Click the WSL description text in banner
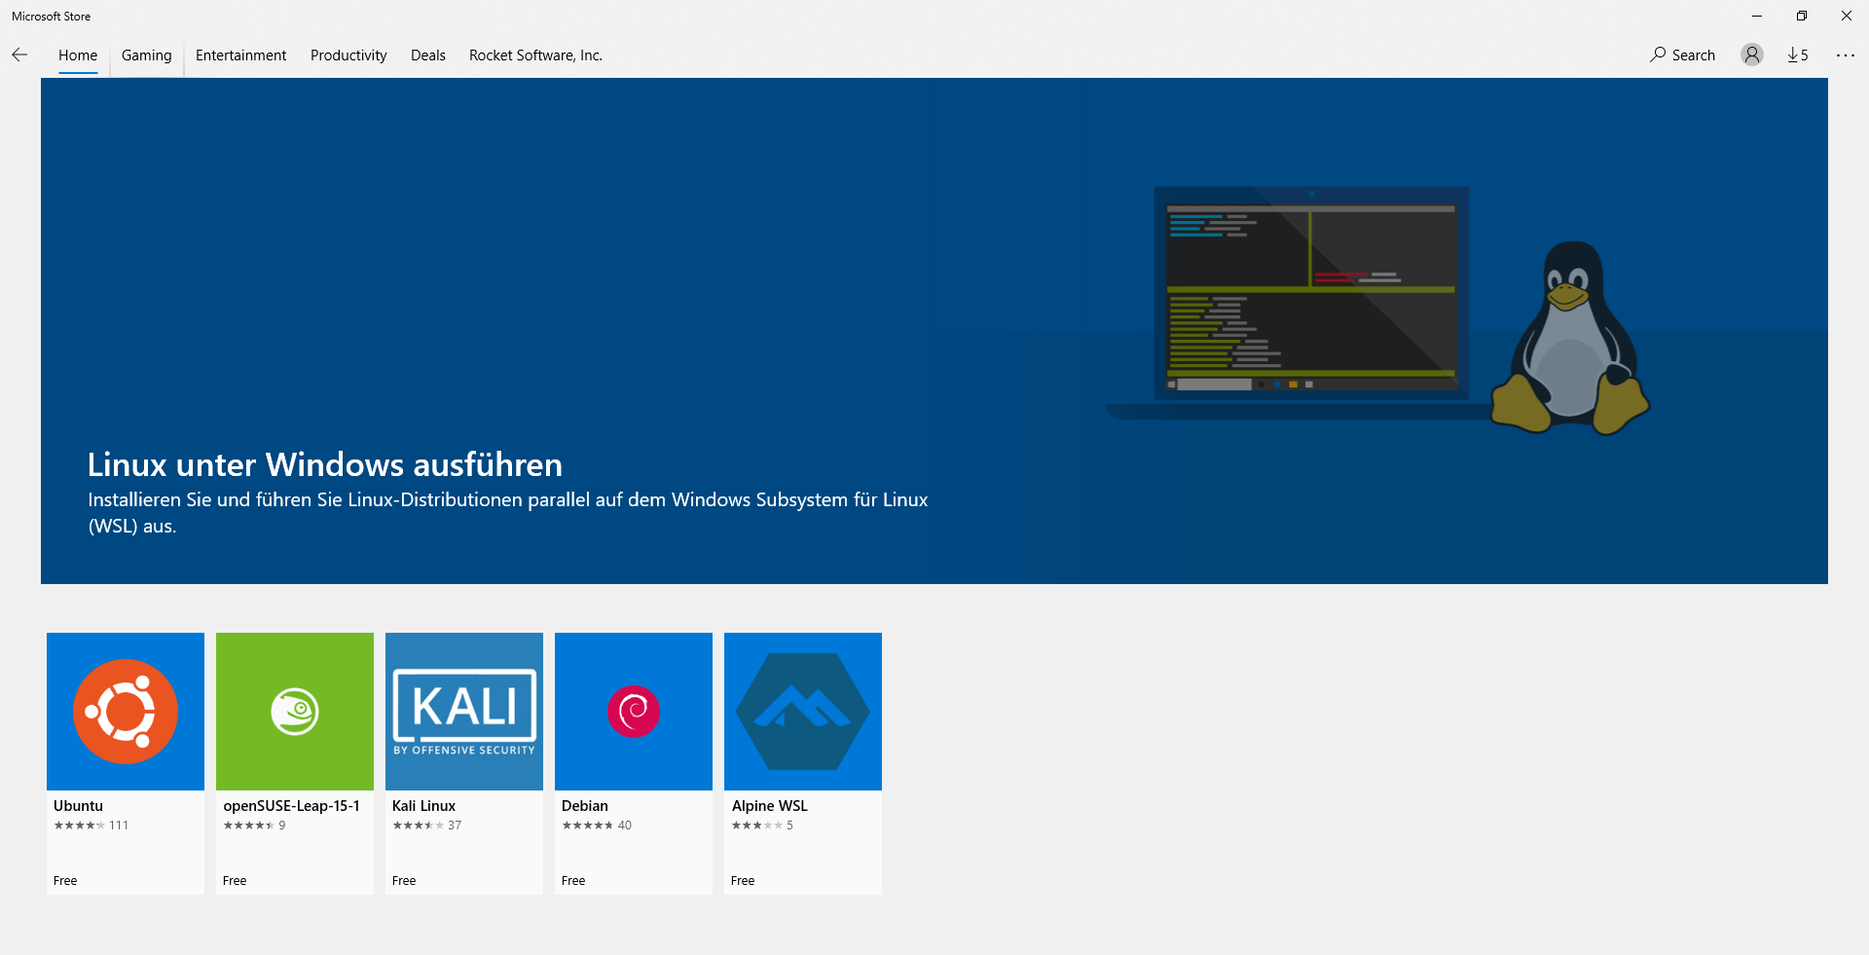The image size is (1869, 955). point(508,513)
